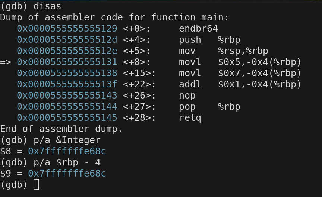
Task: Click the retq instruction mnemonic
Action: coord(190,118)
